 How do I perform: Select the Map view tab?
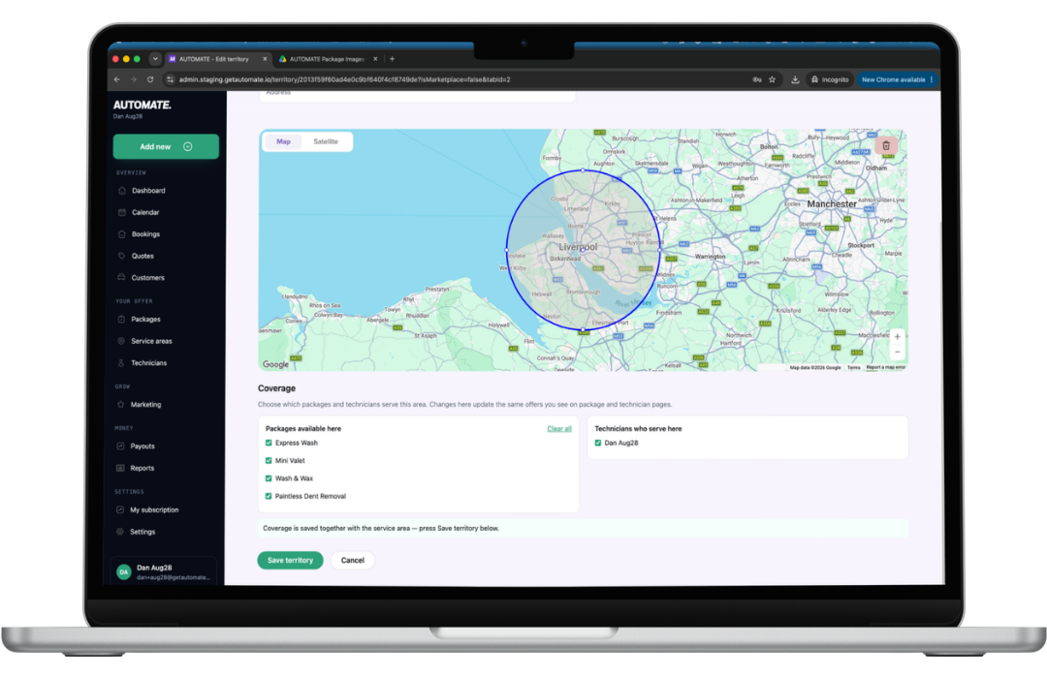[x=284, y=141]
